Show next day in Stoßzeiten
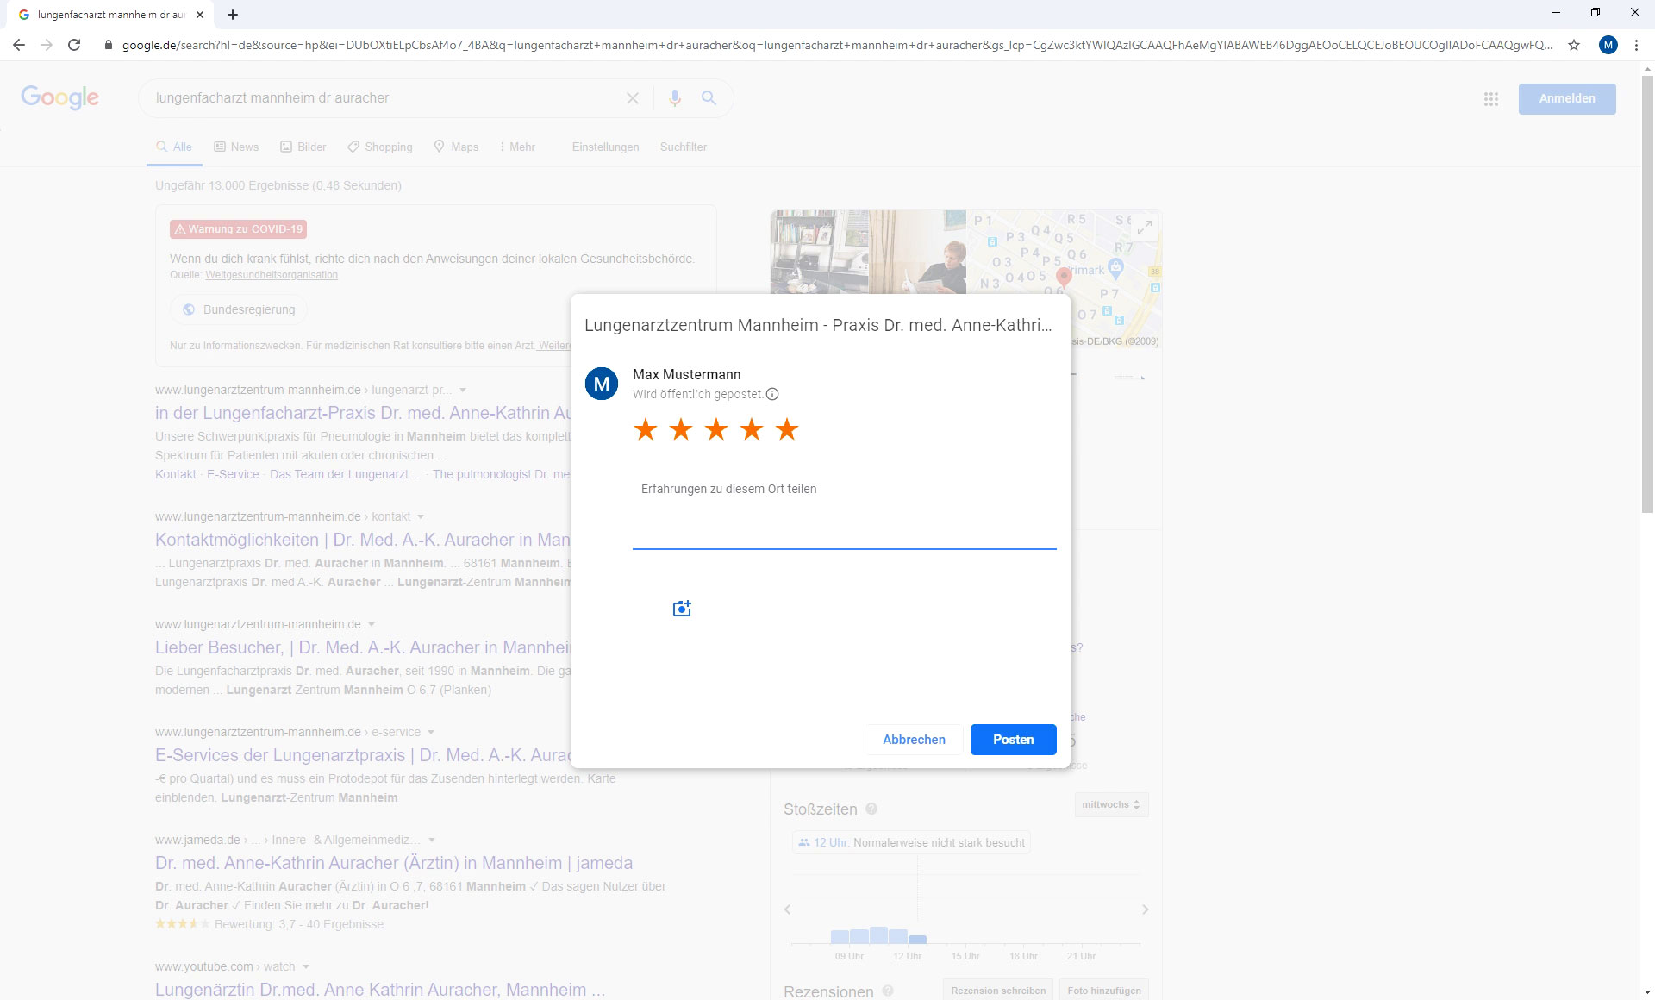1655x1000 pixels. (1145, 909)
